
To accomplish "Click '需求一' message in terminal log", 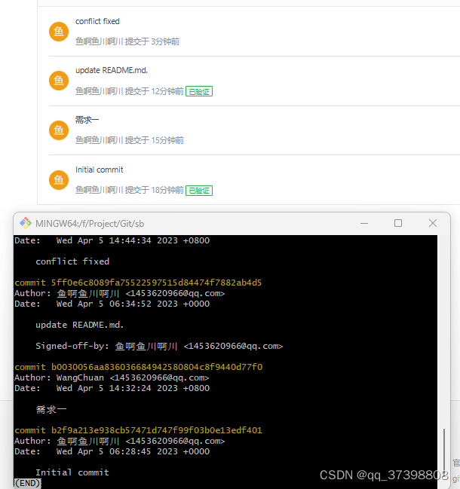I will coord(51,409).
